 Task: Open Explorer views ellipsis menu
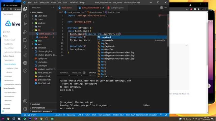tap(53, 8)
